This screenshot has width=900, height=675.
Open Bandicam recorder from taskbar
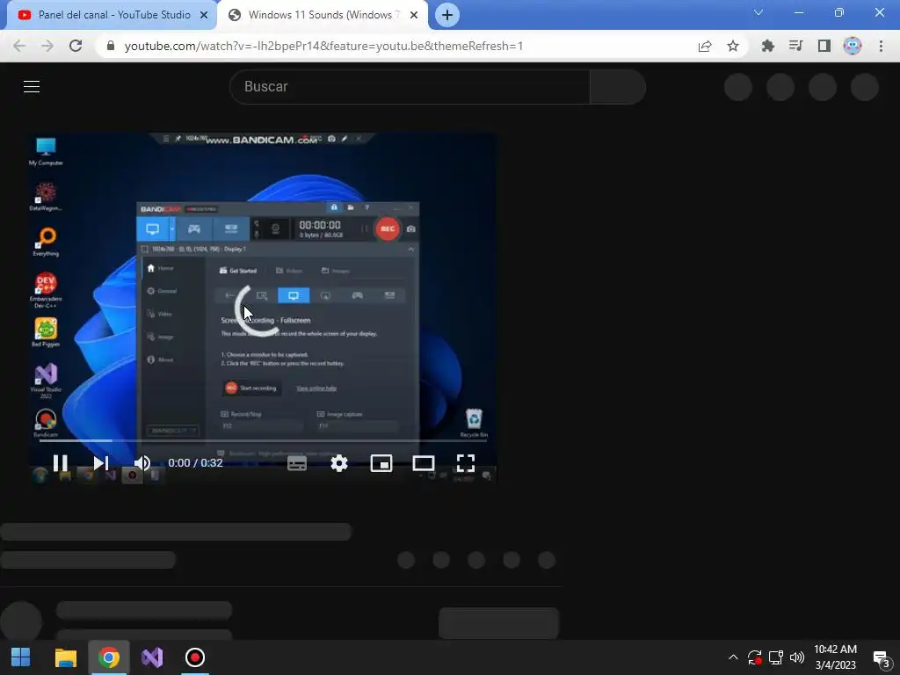[x=195, y=657]
